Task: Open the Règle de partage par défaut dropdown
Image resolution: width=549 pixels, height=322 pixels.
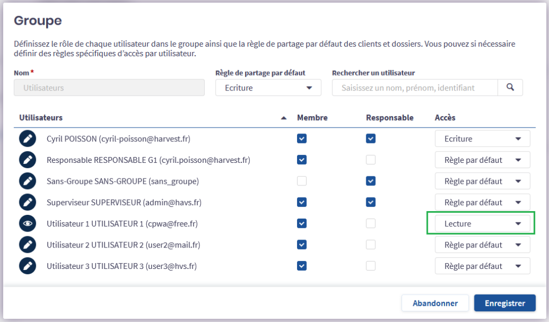Action: pos(268,87)
